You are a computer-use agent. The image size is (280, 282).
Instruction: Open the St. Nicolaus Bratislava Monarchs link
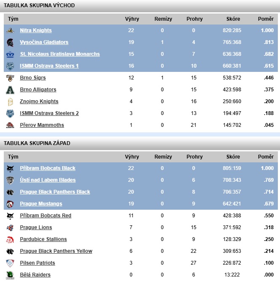coord(60,54)
